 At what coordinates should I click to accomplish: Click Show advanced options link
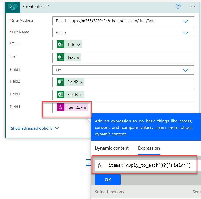coord(32,128)
